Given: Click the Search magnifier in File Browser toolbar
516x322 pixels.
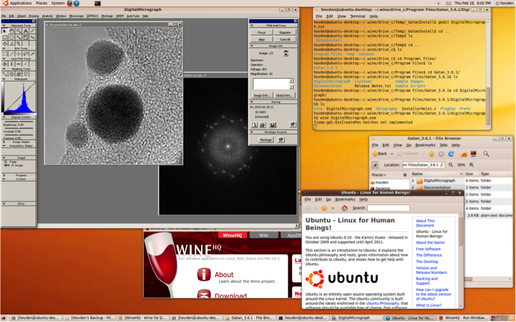Looking at the screenshot, I should pyautogui.click(x=486, y=153).
